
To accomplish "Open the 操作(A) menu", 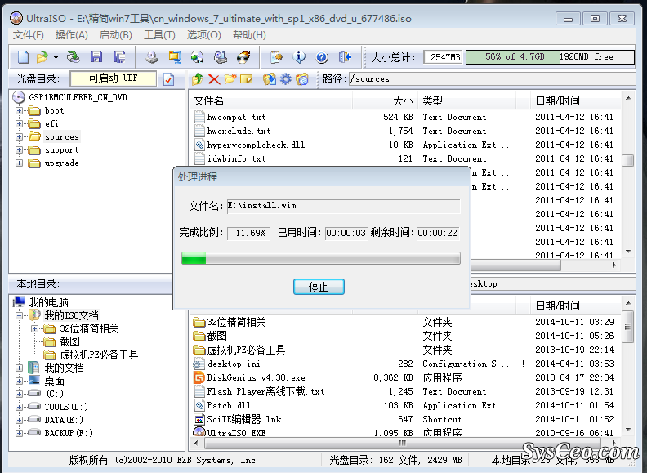I will click(x=71, y=35).
